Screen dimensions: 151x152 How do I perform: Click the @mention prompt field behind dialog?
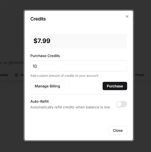[x=12, y=63]
